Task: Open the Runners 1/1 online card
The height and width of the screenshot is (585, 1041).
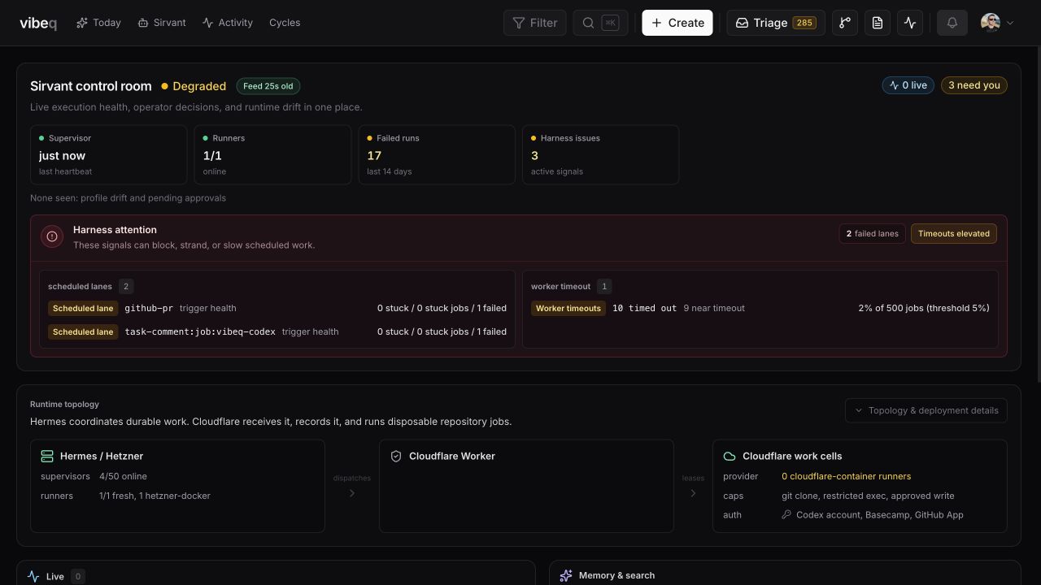Action: [272, 154]
